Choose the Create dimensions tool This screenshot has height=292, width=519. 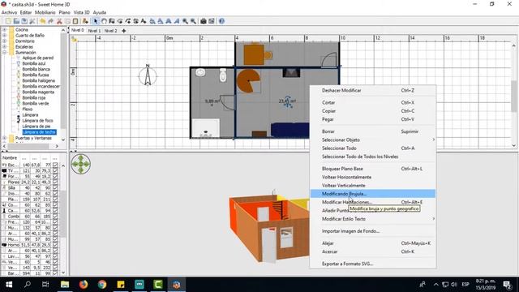tap(135, 21)
